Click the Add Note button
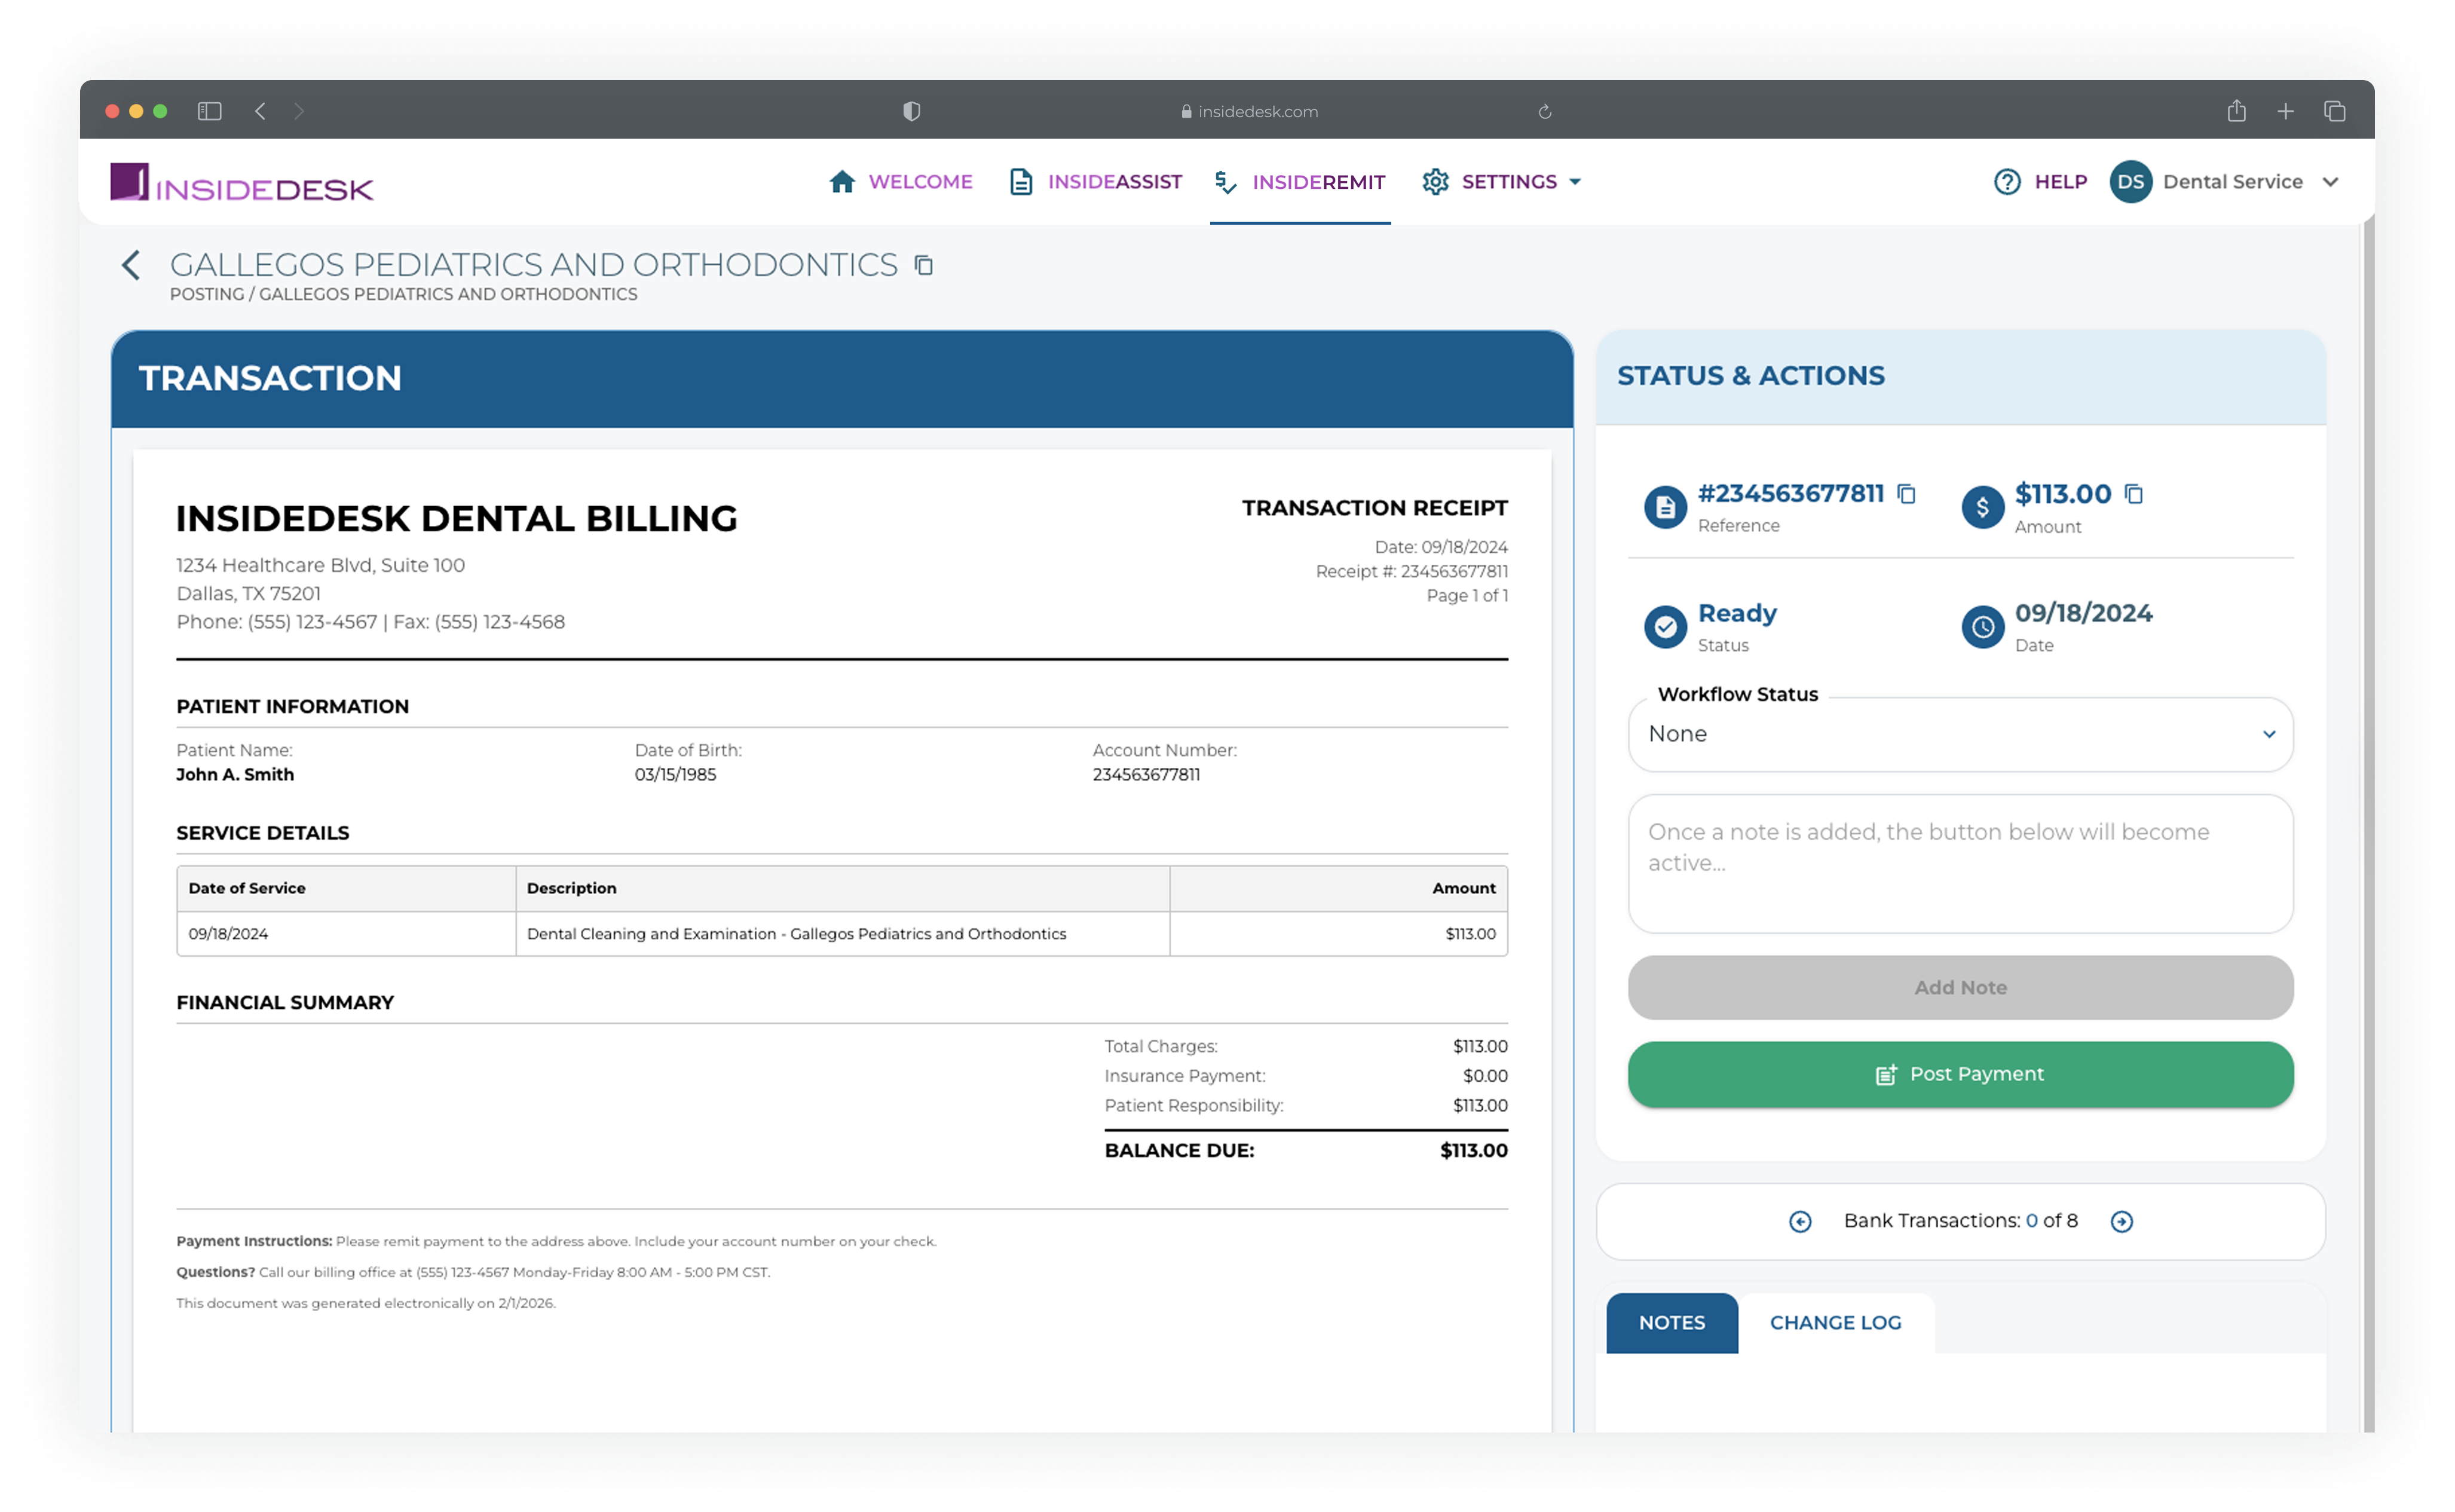The image size is (2455, 1512). (x=1960, y=987)
